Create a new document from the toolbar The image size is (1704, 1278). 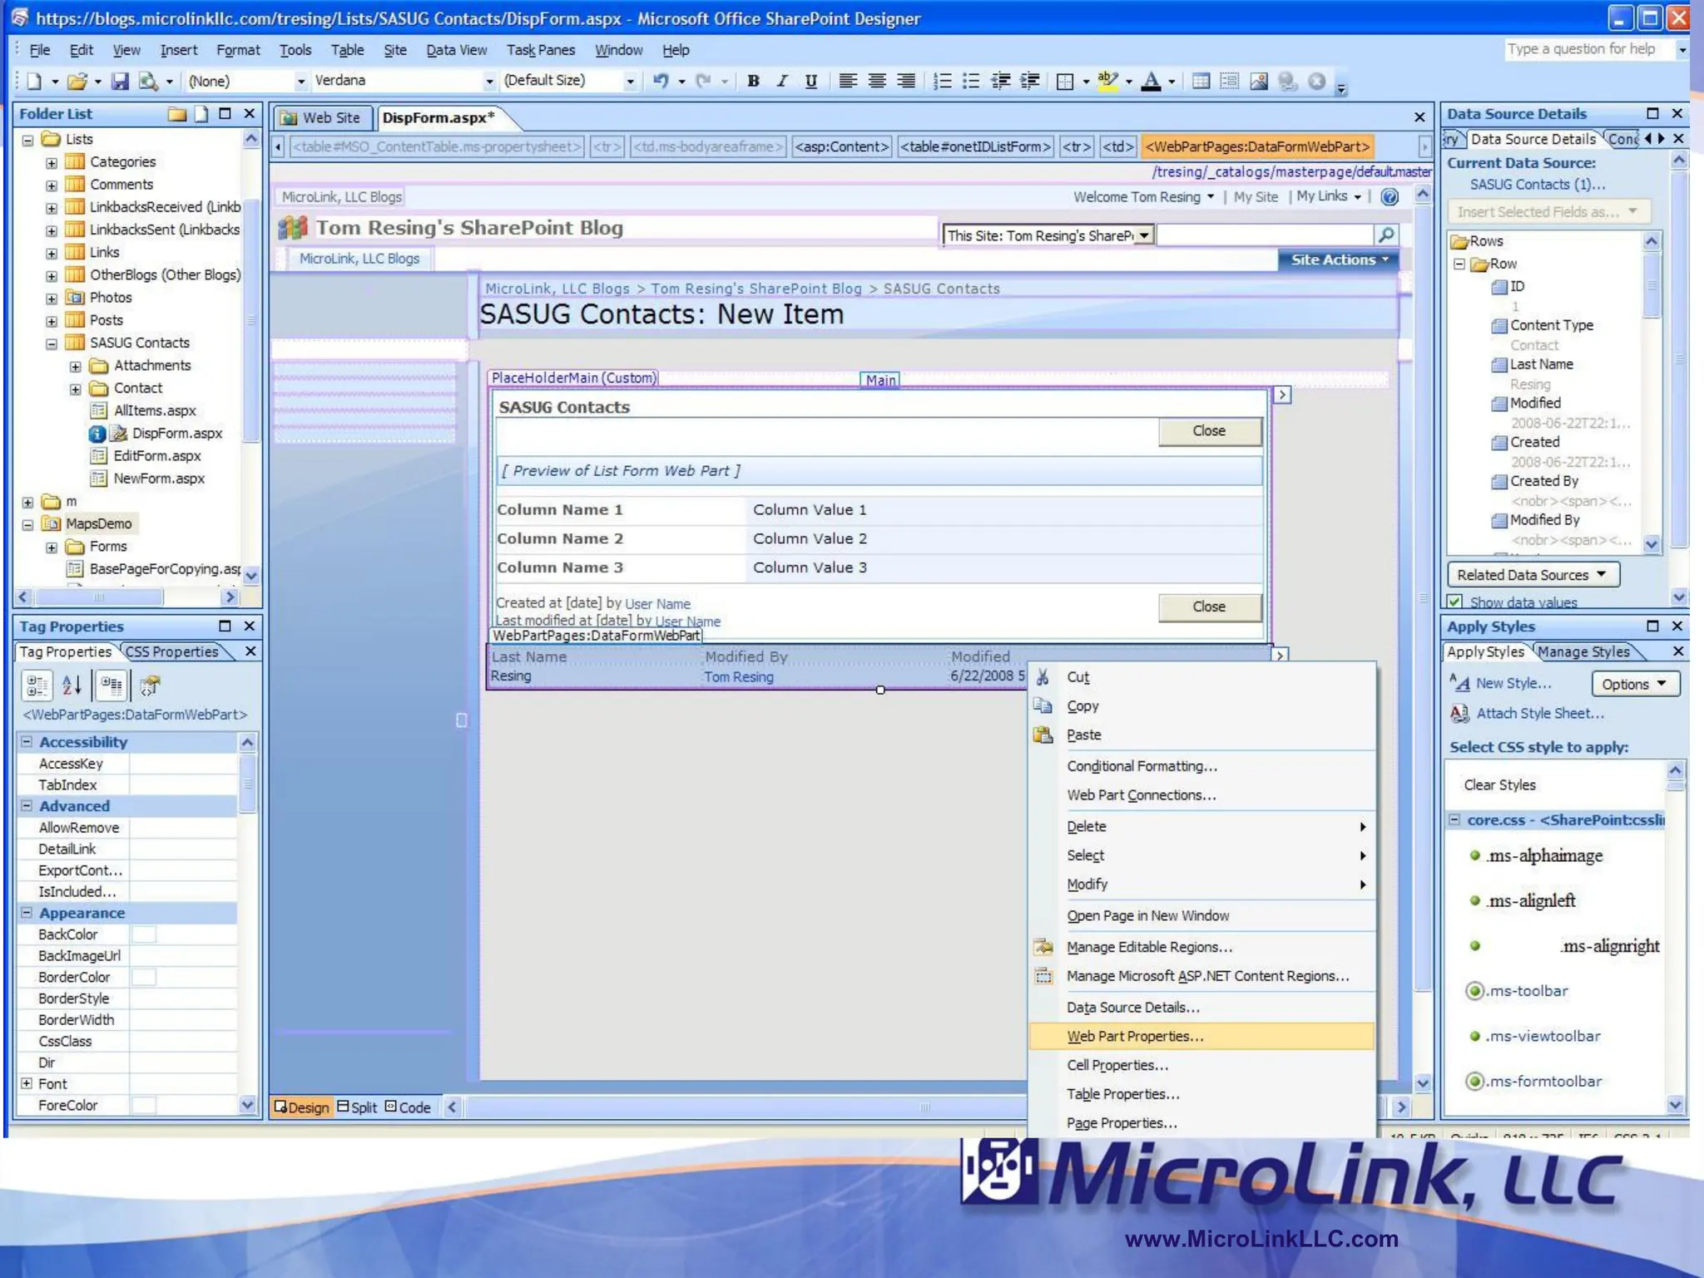[34, 81]
